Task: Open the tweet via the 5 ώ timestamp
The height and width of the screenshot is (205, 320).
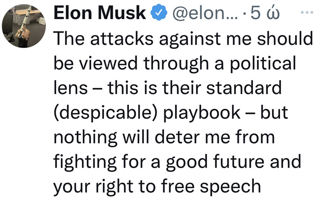Action: pos(265,13)
